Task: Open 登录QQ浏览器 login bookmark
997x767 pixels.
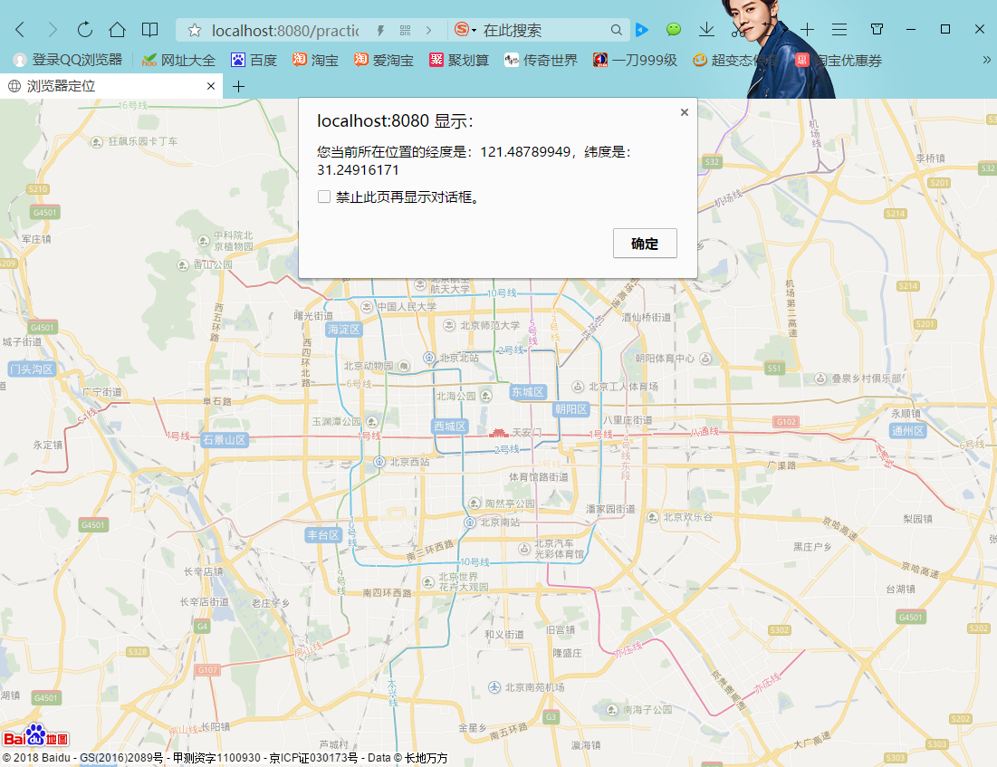Action: (x=67, y=60)
